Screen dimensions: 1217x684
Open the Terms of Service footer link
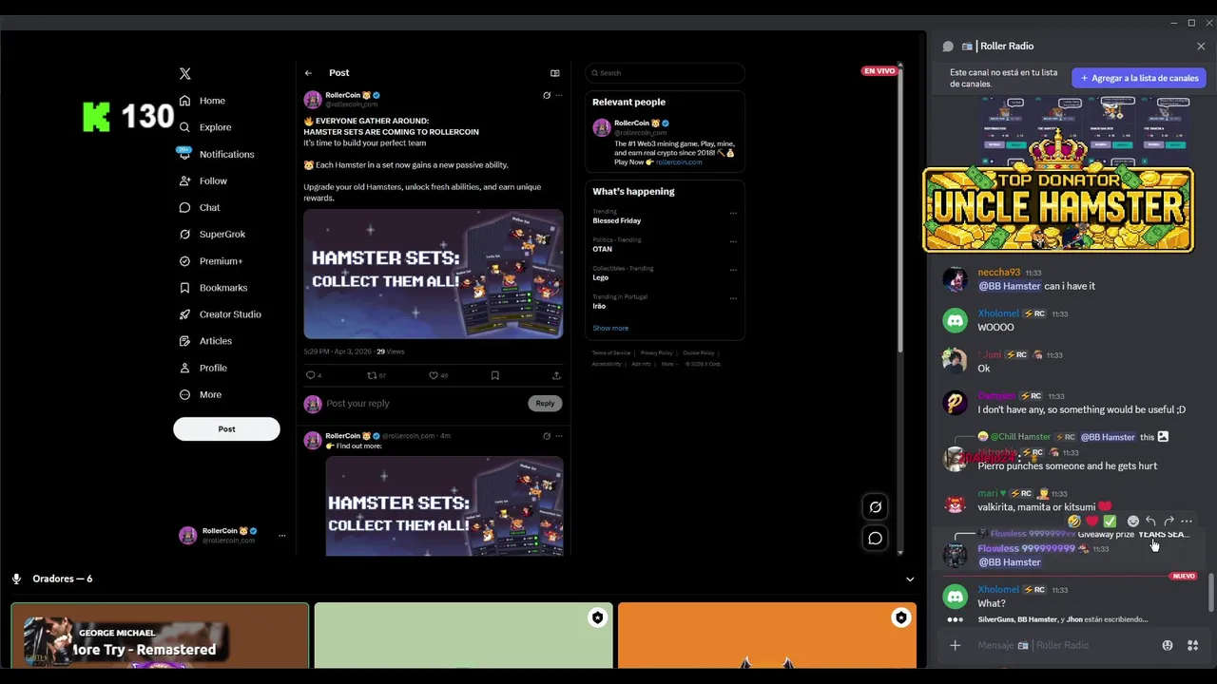coord(610,353)
